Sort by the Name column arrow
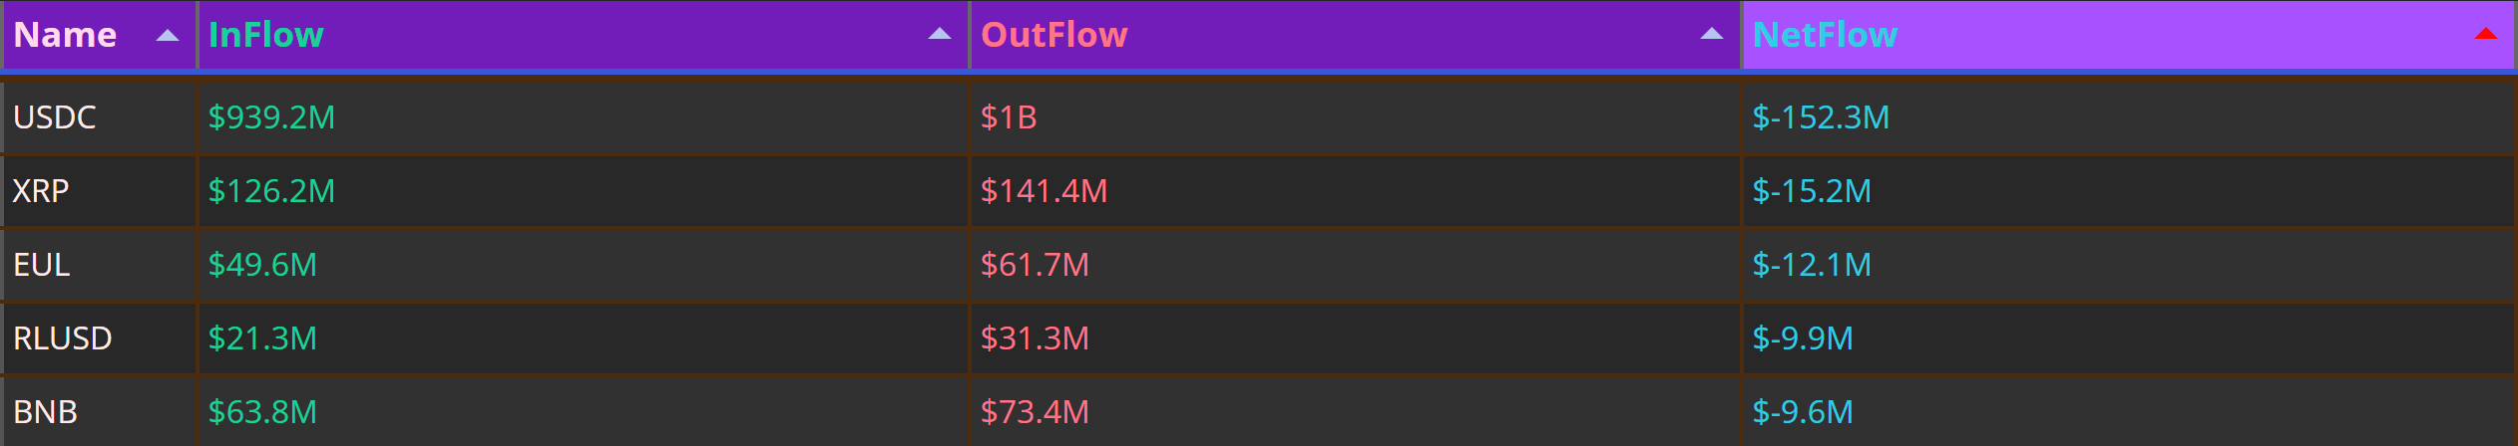2518x446 pixels. [168, 36]
